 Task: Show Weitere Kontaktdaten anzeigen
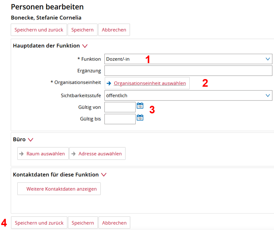pyautogui.click(x=59, y=189)
